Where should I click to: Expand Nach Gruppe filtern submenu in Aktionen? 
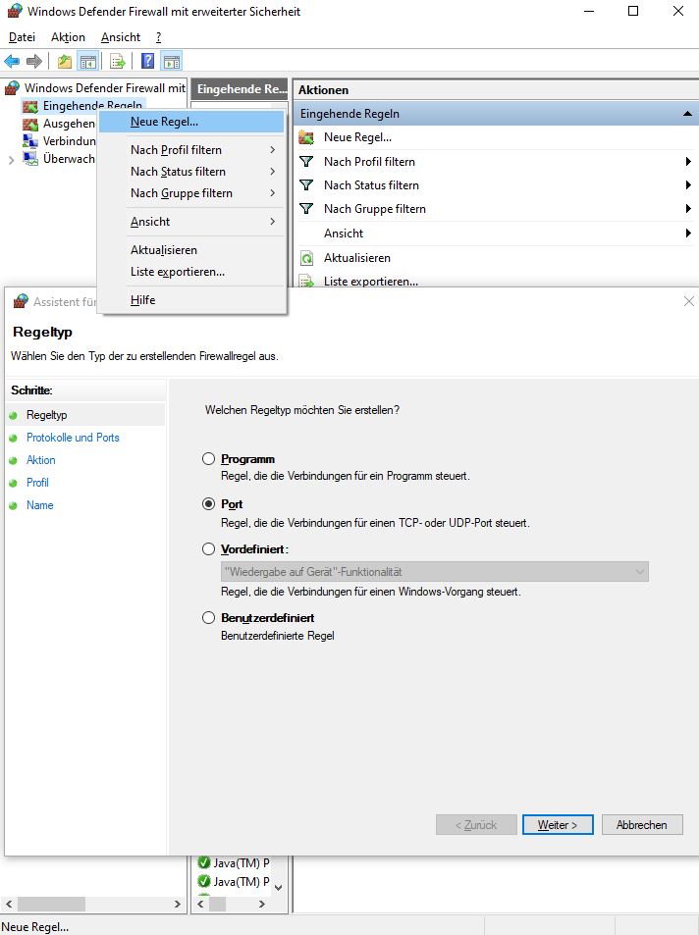click(688, 209)
